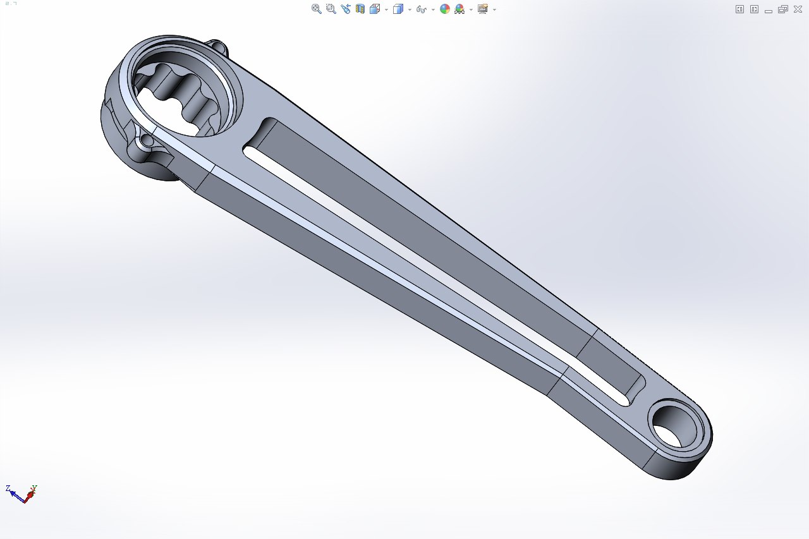Click the View Orientation cube icon

coord(375,9)
